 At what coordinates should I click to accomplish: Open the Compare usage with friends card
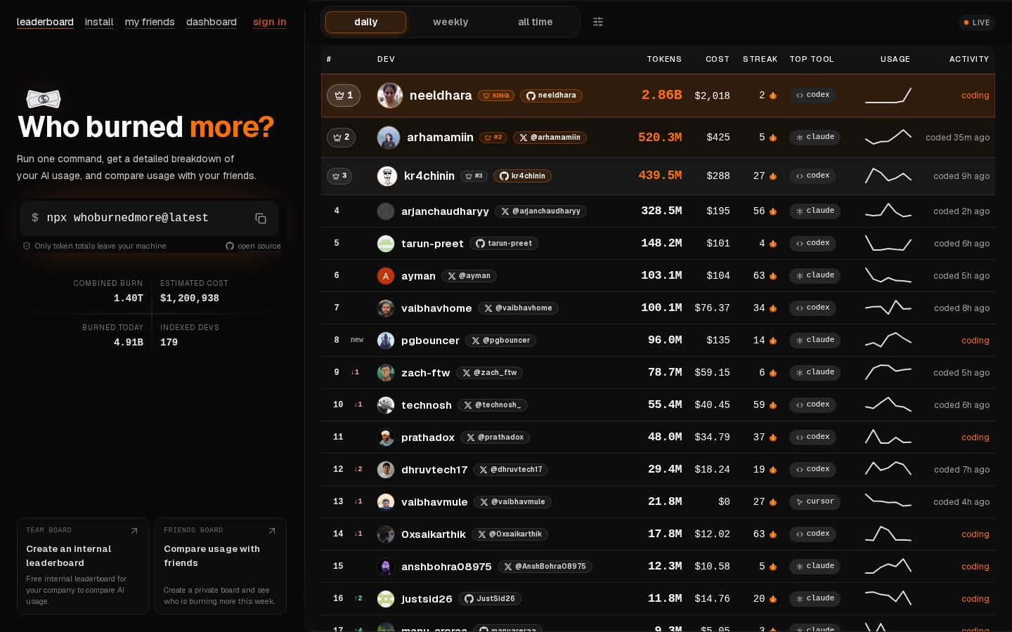(221, 566)
